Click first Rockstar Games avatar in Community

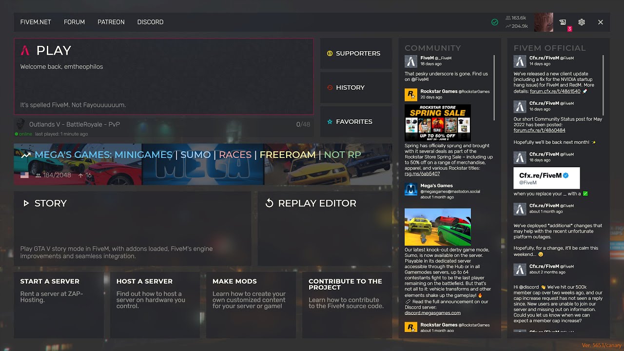[x=410, y=95]
